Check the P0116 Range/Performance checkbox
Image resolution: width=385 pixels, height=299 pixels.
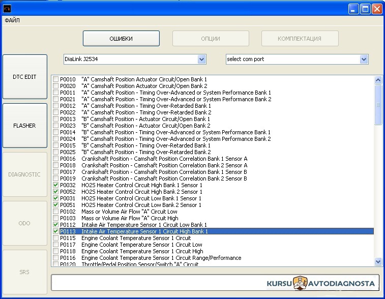56,258
